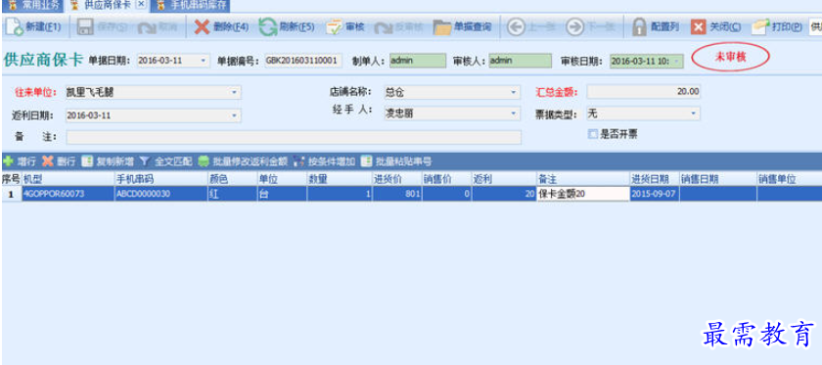Screen dimensions: 822x365
Task: Select cell 4GOPPOR60073 in row 1
Action: pyautogui.click(x=68, y=194)
